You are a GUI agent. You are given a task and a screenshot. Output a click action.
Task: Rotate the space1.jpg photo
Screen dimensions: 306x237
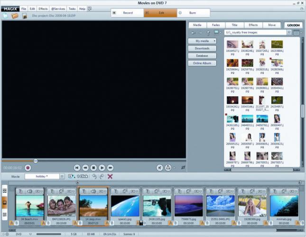pyautogui.click(x=125, y=191)
